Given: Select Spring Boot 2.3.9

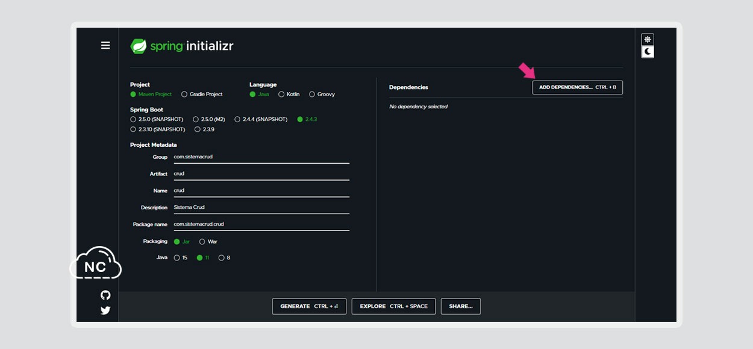Looking at the screenshot, I should [x=204, y=129].
